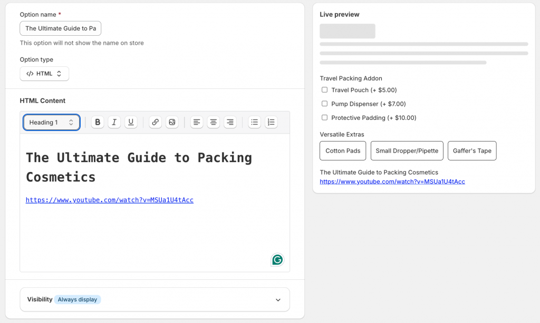Align text to the center
This screenshot has height=323, width=540.
pyautogui.click(x=213, y=122)
